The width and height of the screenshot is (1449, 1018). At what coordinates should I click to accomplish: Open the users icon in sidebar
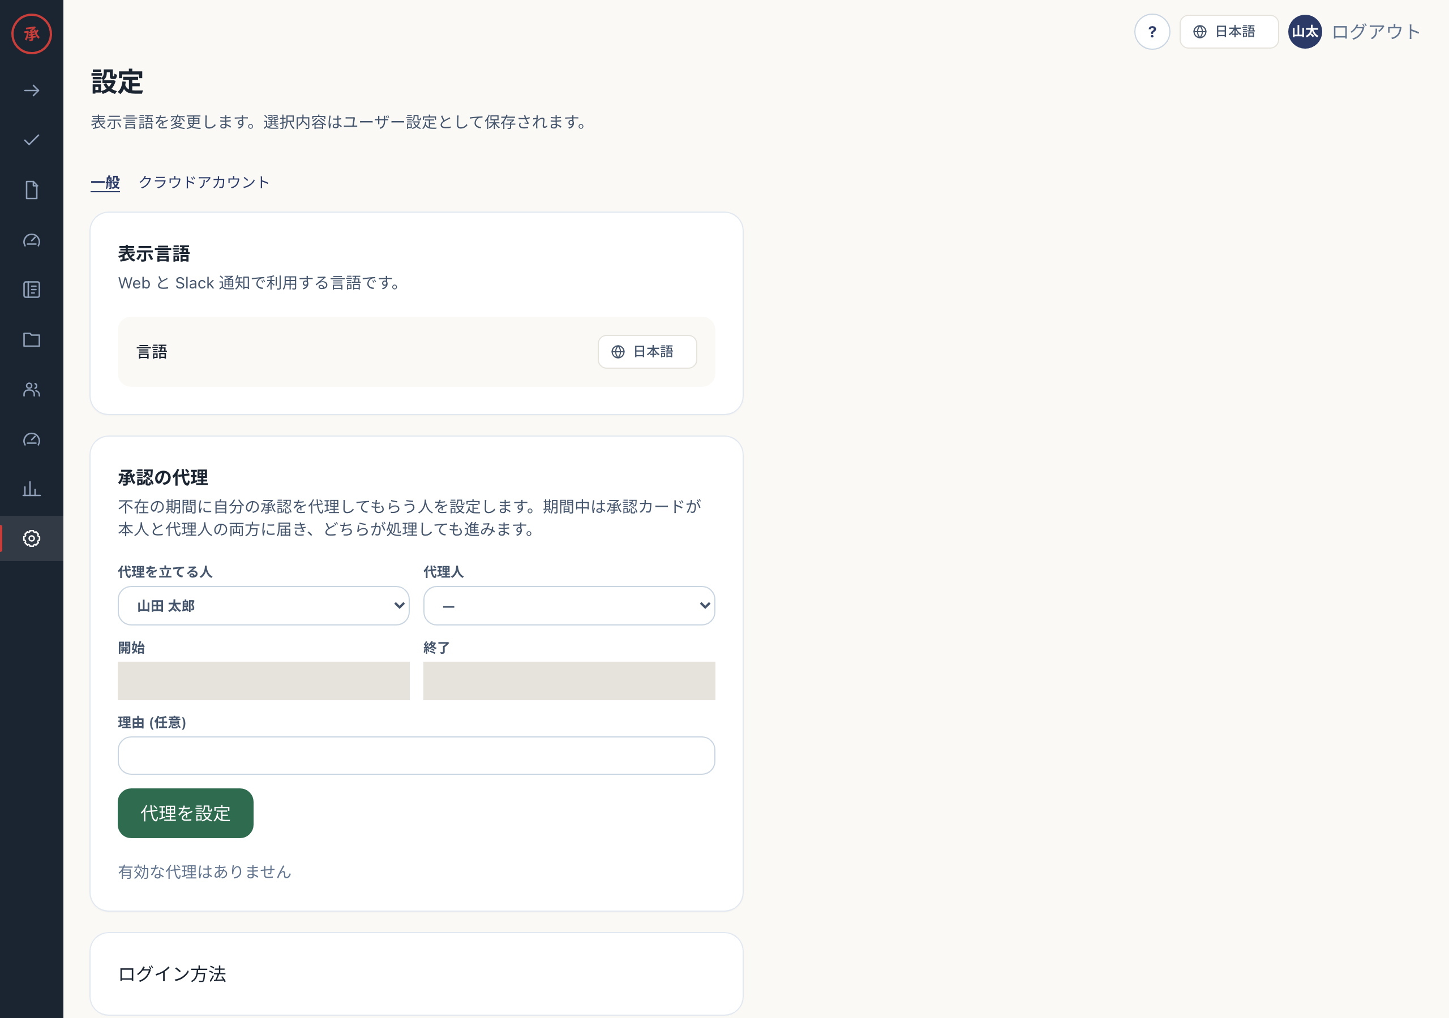pyautogui.click(x=32, y=390)
